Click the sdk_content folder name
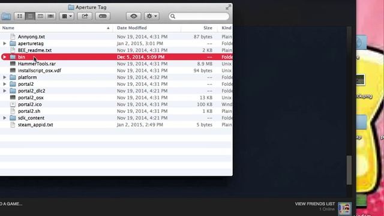Screen dimensions: 384x216 click(31, 118)
